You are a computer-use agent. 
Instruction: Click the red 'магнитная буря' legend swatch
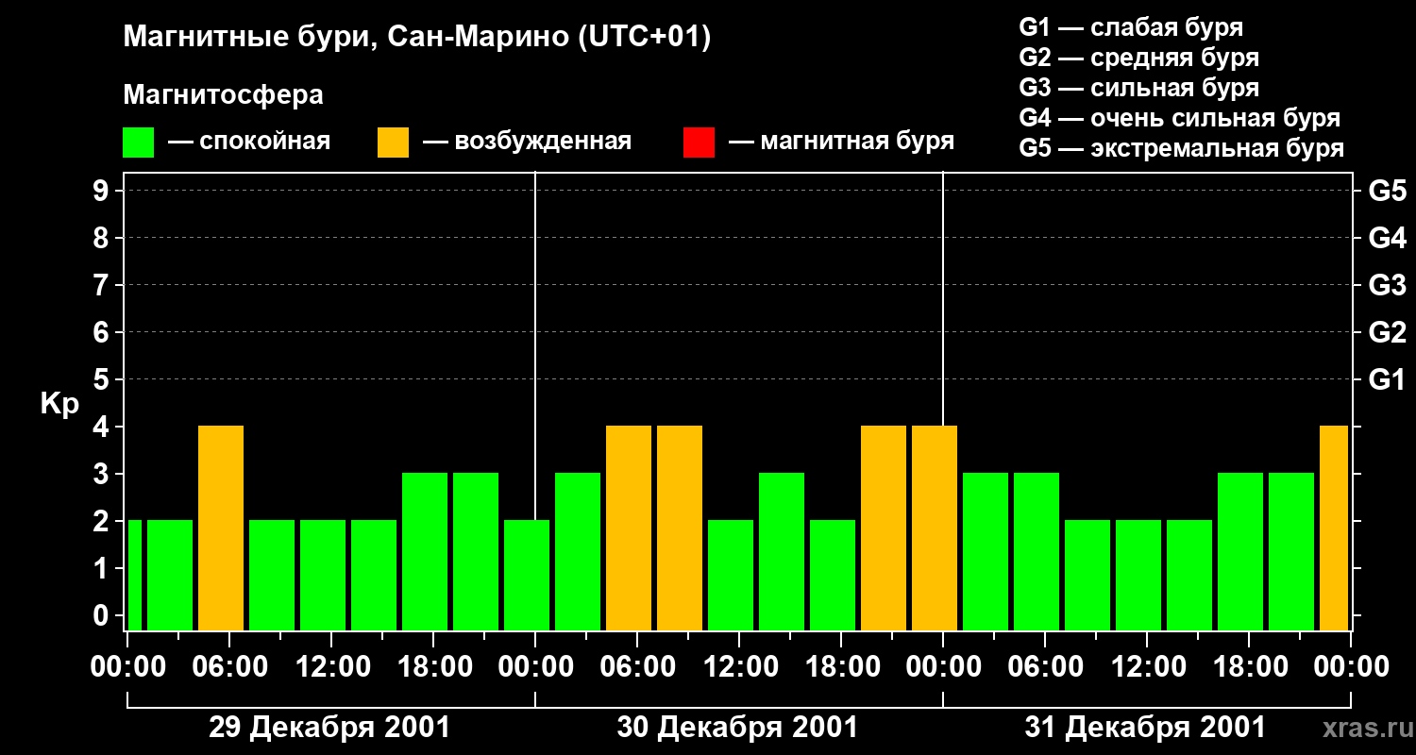tap(699, 143)
